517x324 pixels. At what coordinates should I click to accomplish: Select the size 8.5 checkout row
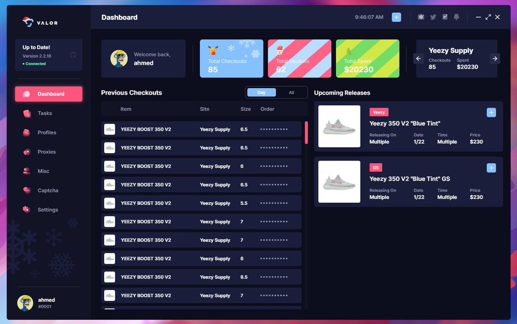pos(201,277)
